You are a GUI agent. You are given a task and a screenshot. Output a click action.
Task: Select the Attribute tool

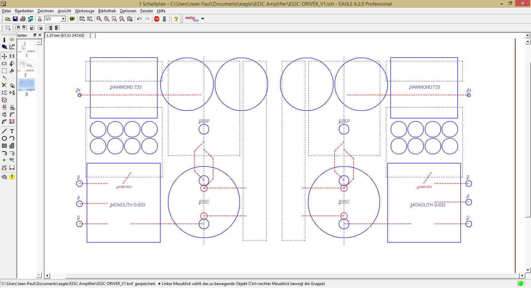pyautogui.click(x=4, y=168)
